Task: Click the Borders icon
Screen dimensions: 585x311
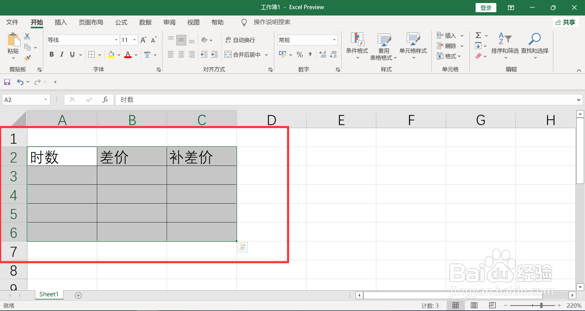Action: click(91, 54)
